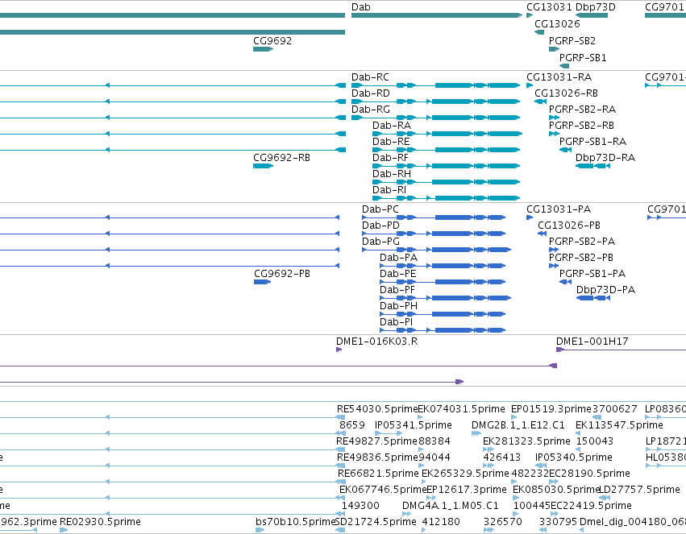Select the Dab-PF protein label
Image resolution: width=686 pixels, height=534 pixels.
click(397, 290)
